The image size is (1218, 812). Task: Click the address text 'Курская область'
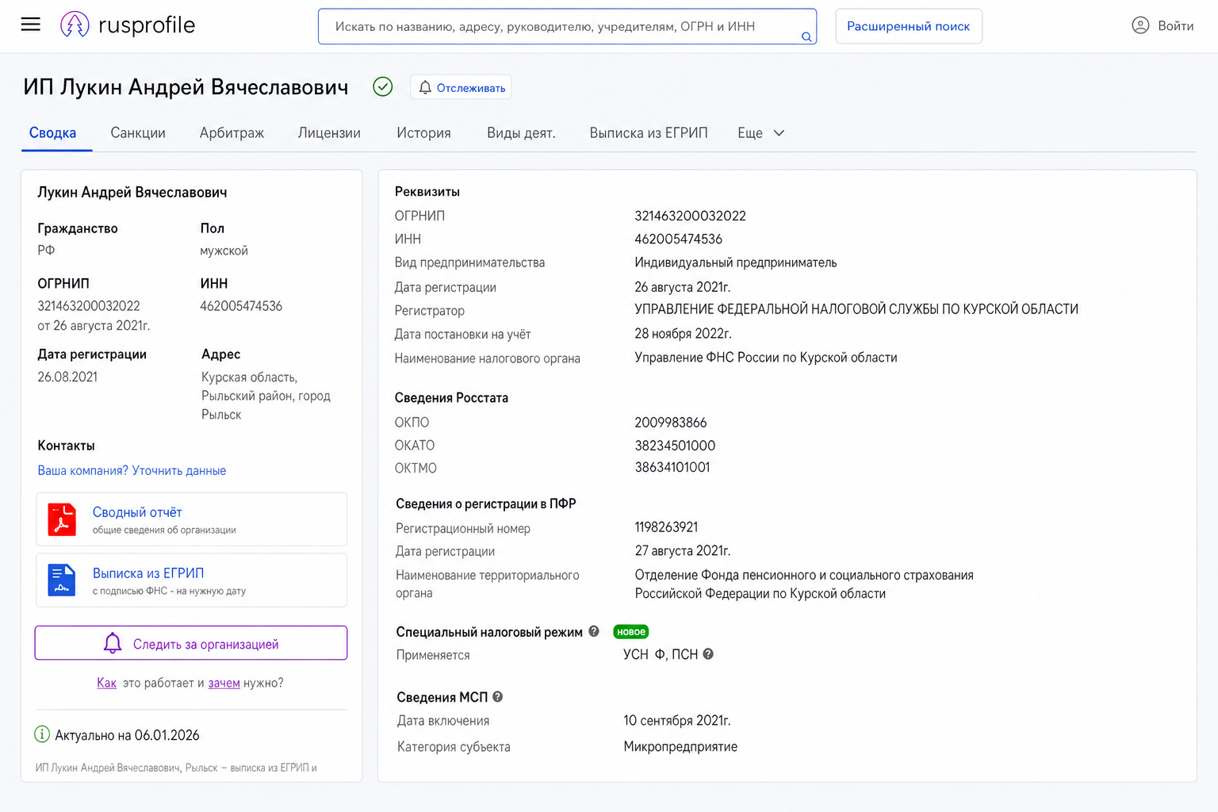coord(249,377)
